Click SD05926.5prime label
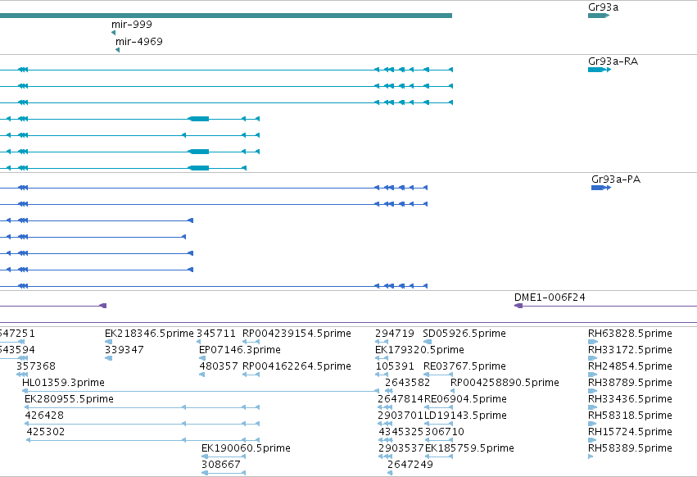The height and width of the screenshot is (477, 697). [464, 334]
